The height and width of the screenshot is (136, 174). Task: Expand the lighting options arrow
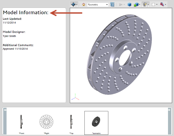click(x=148, y=5)
